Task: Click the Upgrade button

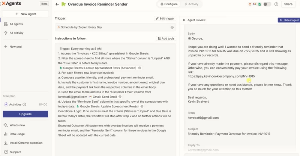Action: pyautogui.click(x=25, y=114)
